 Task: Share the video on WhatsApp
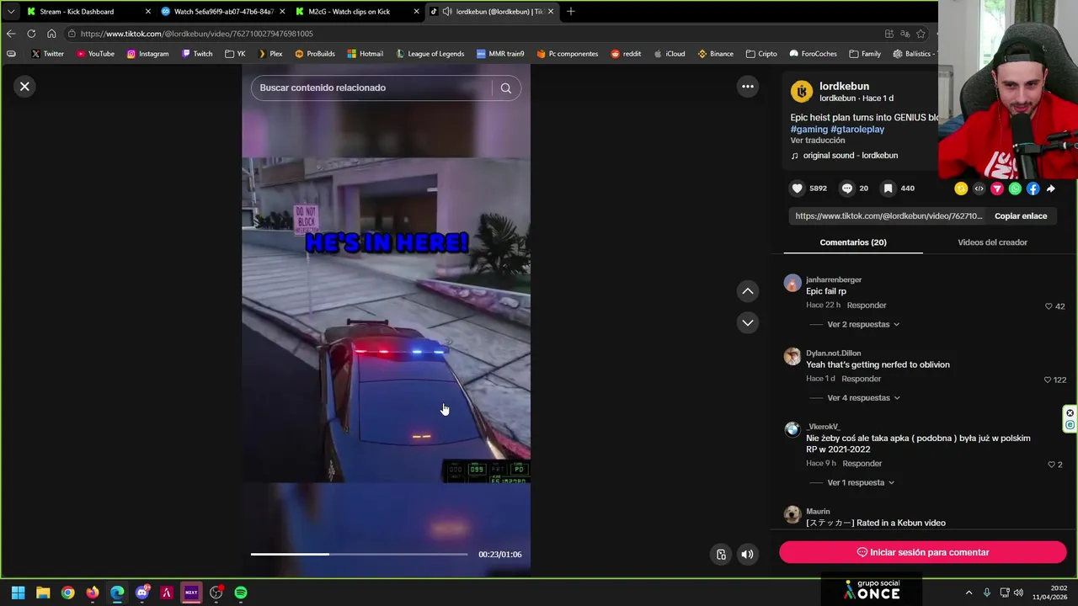tap(1015, 189)
